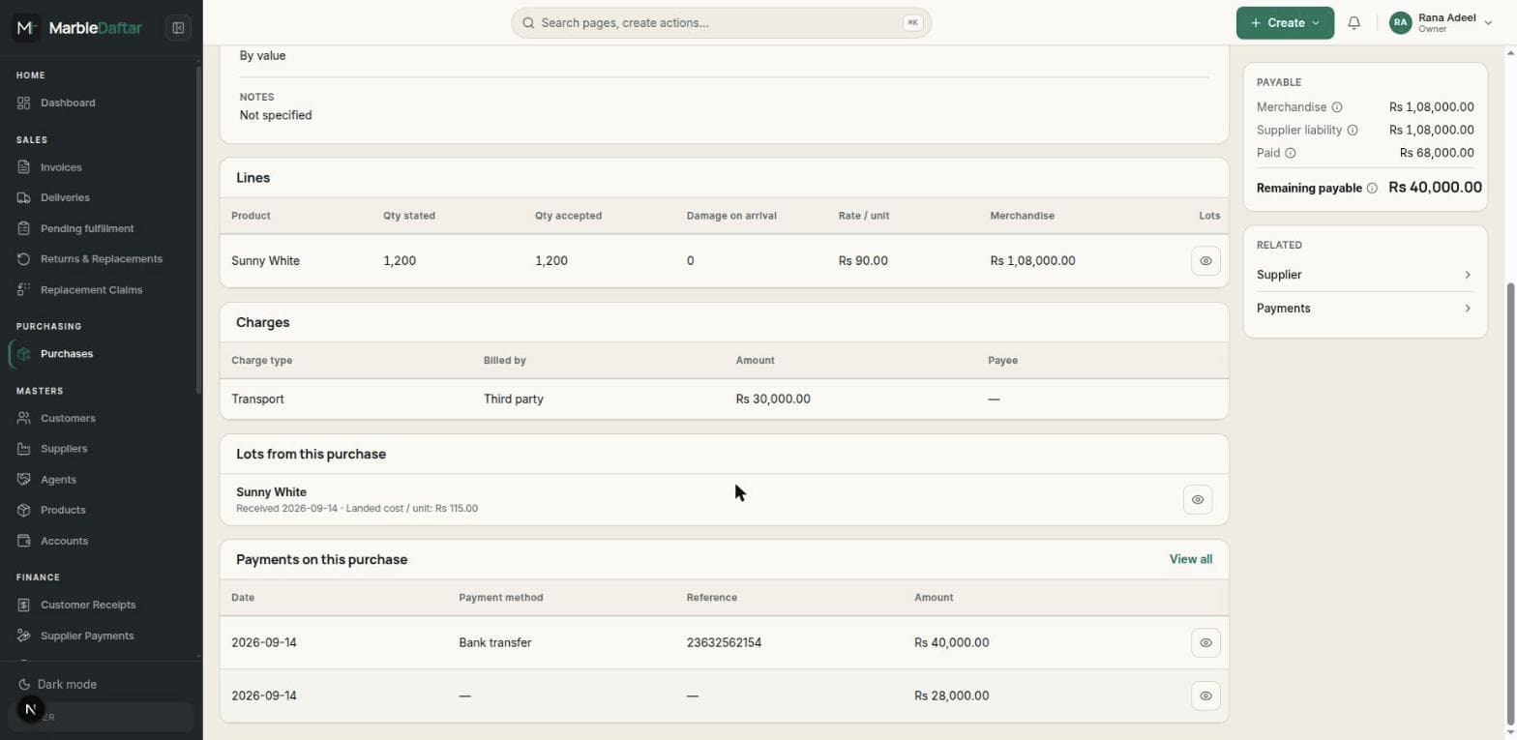Click the Products box icon
The width and height of the screenshot is (1517, 740).
pos(24,510)
